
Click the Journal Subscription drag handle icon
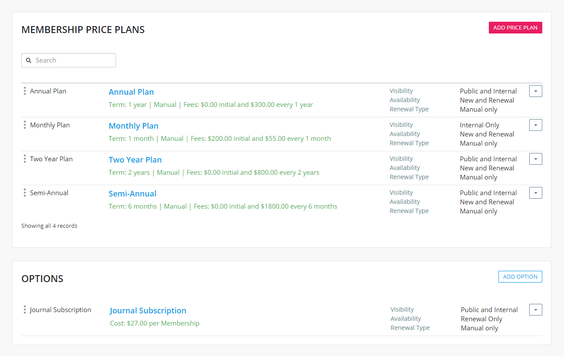(x=25, y=309)
